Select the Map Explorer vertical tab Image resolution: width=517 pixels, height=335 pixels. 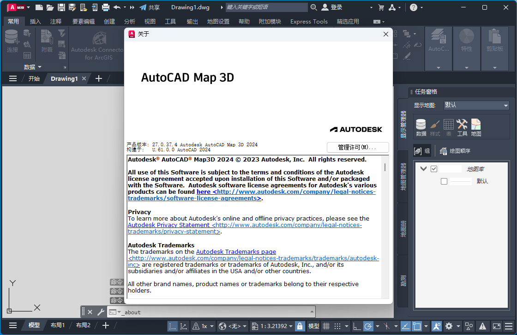[x=403, y=176]
